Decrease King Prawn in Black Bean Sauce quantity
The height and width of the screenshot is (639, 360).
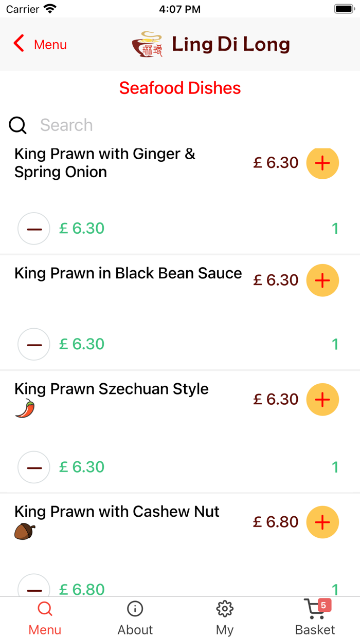click(34, 344)
